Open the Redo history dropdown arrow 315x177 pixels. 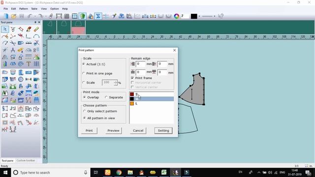click(x=46, y=16)
